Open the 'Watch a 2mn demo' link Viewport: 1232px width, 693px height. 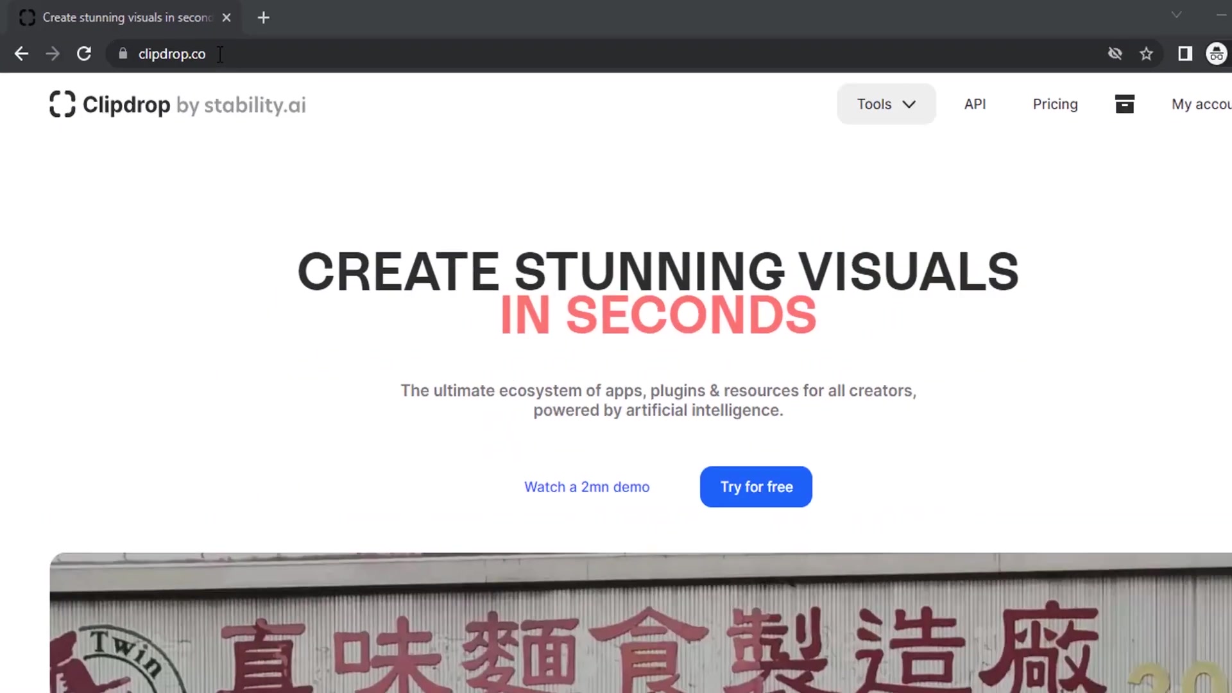(x=586, y=486)
